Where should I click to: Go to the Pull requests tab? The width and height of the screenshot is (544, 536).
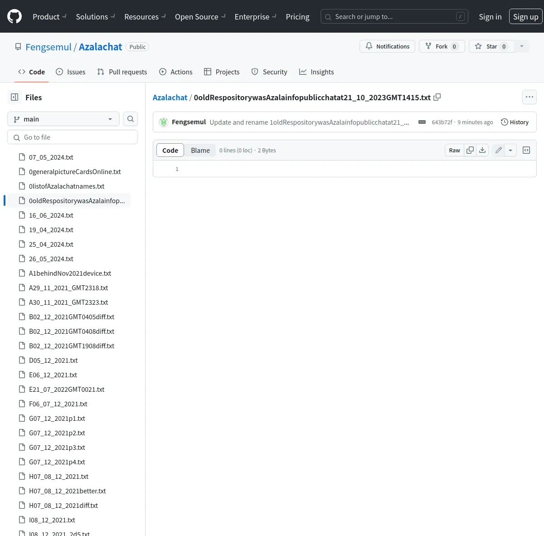[x=122, y=72]
